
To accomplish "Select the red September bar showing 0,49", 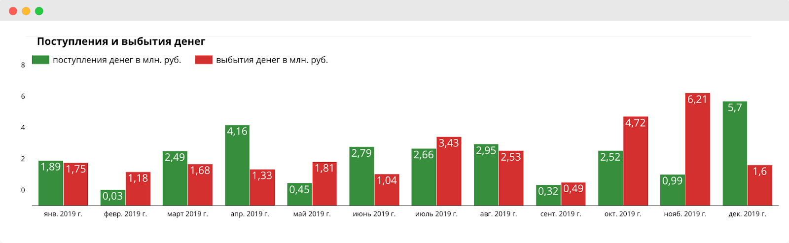I will pyautogui.click(x=573, y=194).
